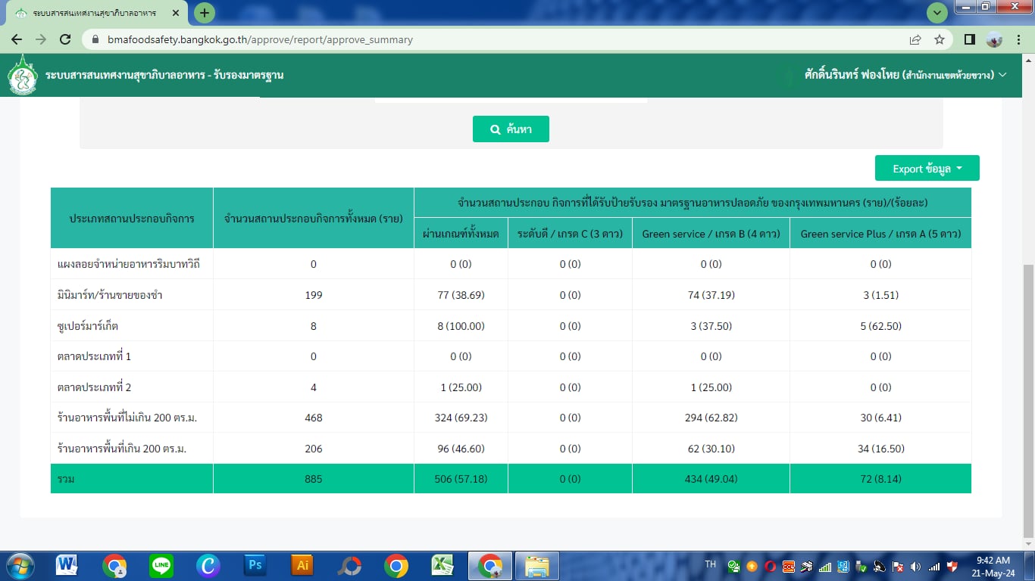
Task: Open Photoshop from the taskbar
Action: (x=255, y=565)
